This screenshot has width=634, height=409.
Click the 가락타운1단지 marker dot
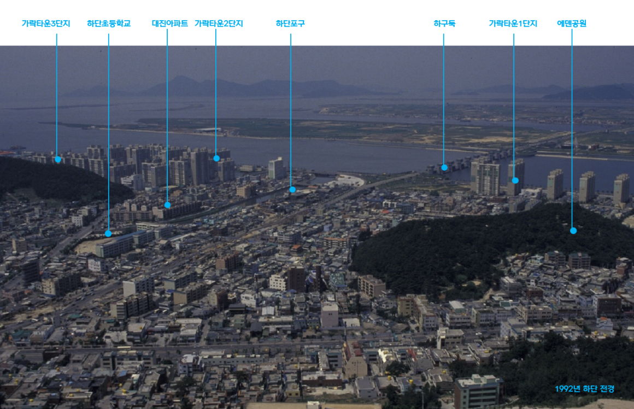515,180
